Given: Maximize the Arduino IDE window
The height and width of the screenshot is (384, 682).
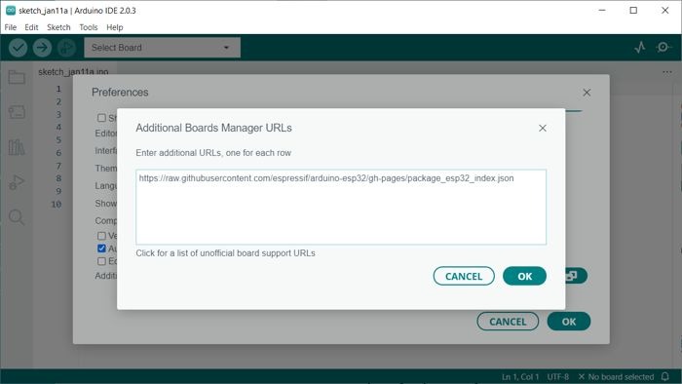Looking at the screenshot, I should tap(633, 11).
